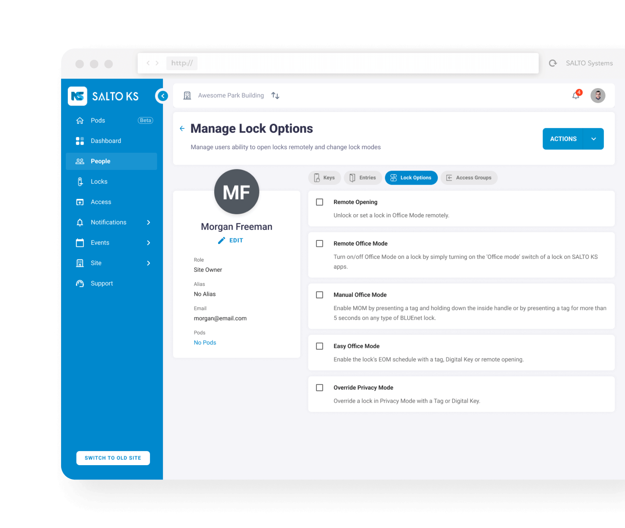Click the Beta badge next to Pods
625x528 pixels.
coord(145,120)
